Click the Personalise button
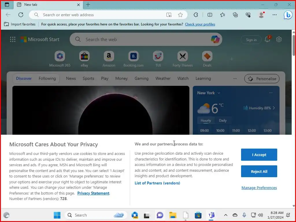 click(262, 79)
